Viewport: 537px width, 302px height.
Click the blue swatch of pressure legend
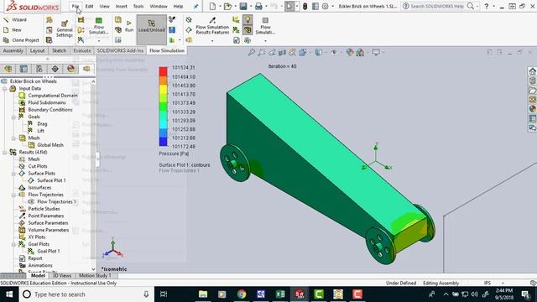click(164, 141)
